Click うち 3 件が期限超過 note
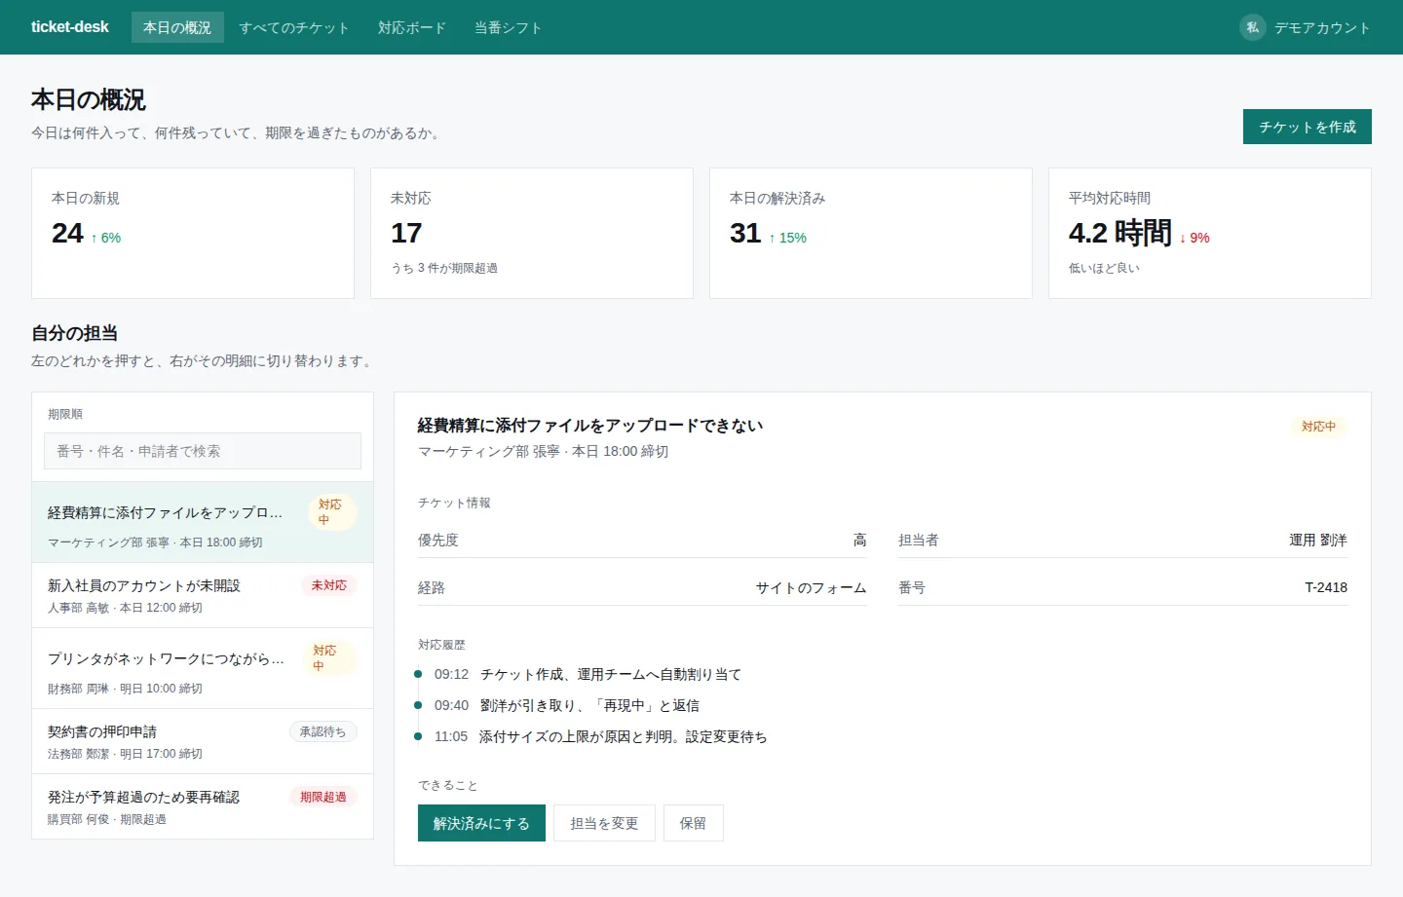Viewport: 1403px width, 897px height. [x=444, y=268]
